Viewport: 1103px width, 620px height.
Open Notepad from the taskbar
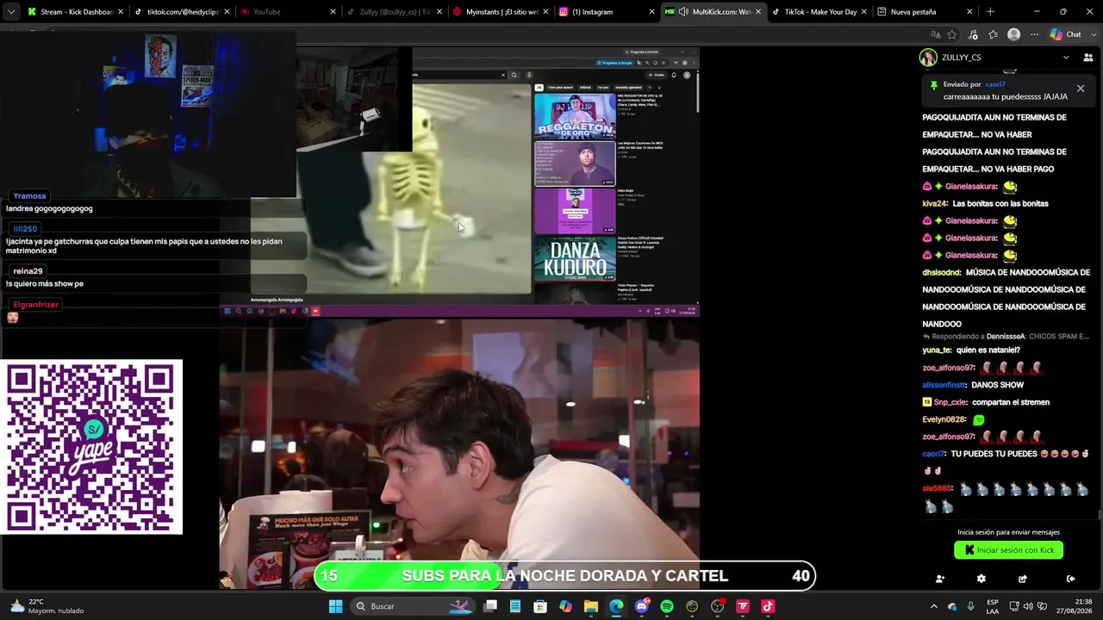click(515, 606)
